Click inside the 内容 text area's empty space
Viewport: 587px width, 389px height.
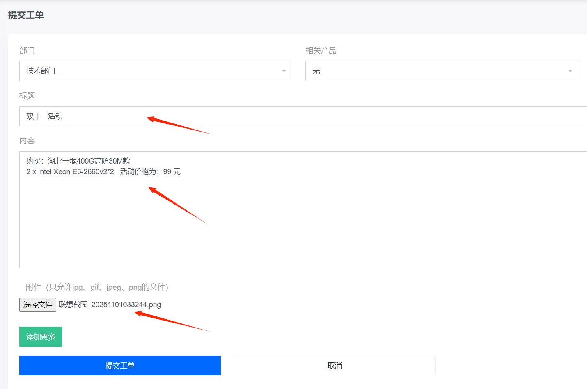(328, 230)
